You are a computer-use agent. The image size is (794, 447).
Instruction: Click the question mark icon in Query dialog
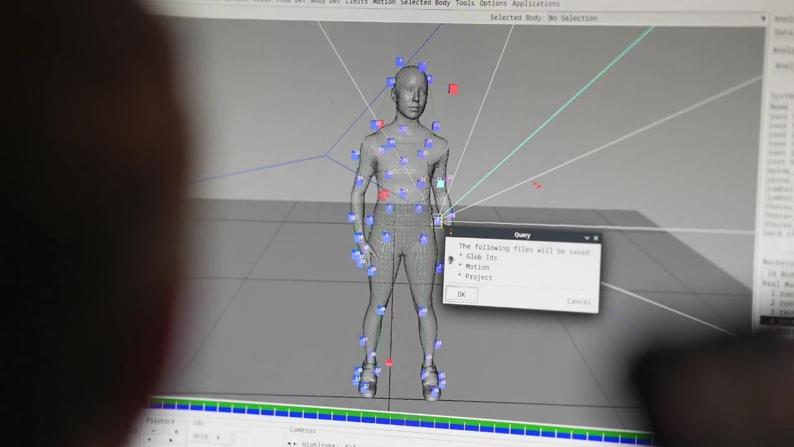[x=451, y=260]
